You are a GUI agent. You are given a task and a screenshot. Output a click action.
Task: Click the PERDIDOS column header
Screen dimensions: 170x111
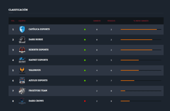pyautogui.click(x=111, y=21)
